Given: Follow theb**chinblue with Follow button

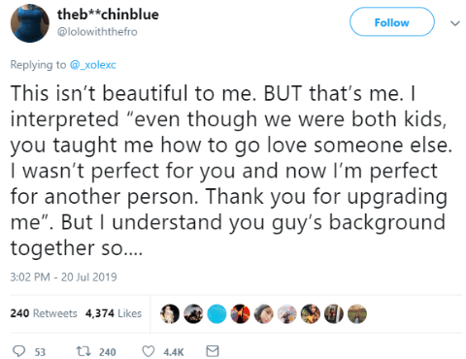Looking at the screenshot, I should coord(392,22).
